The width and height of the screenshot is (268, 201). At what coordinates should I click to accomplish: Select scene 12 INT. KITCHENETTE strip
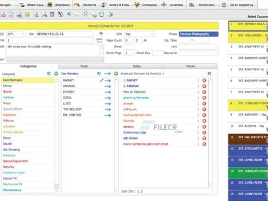[248, 151]
